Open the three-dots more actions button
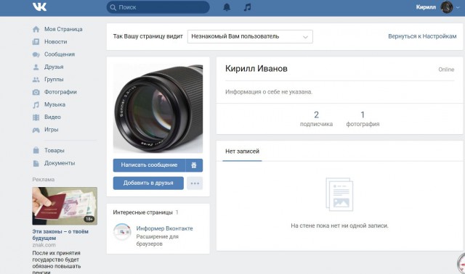465x274 pixels. (195, 183)
